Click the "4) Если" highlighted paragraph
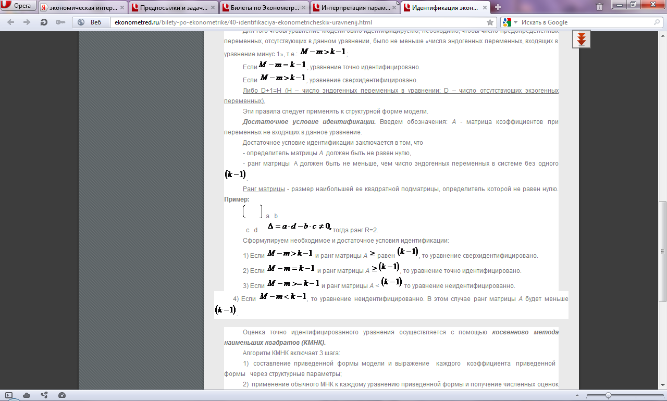The image size is (667, 401). point(391,305)
